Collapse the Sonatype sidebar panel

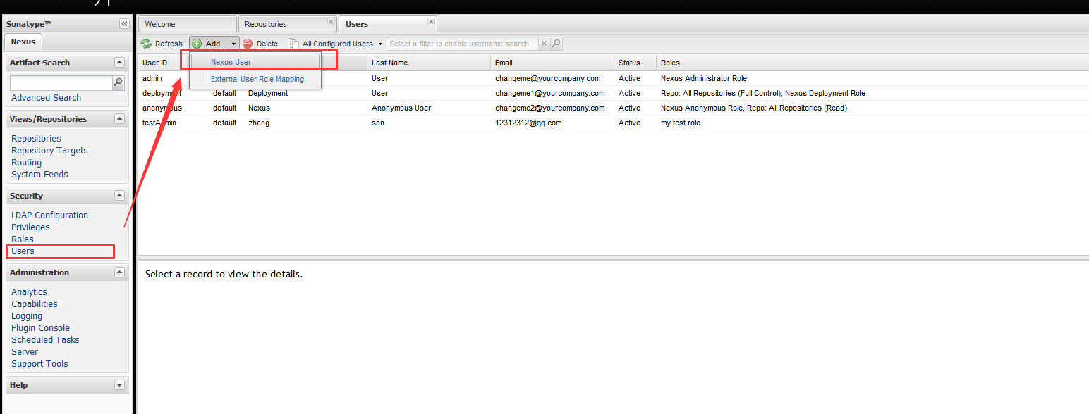tap(124, 23)
